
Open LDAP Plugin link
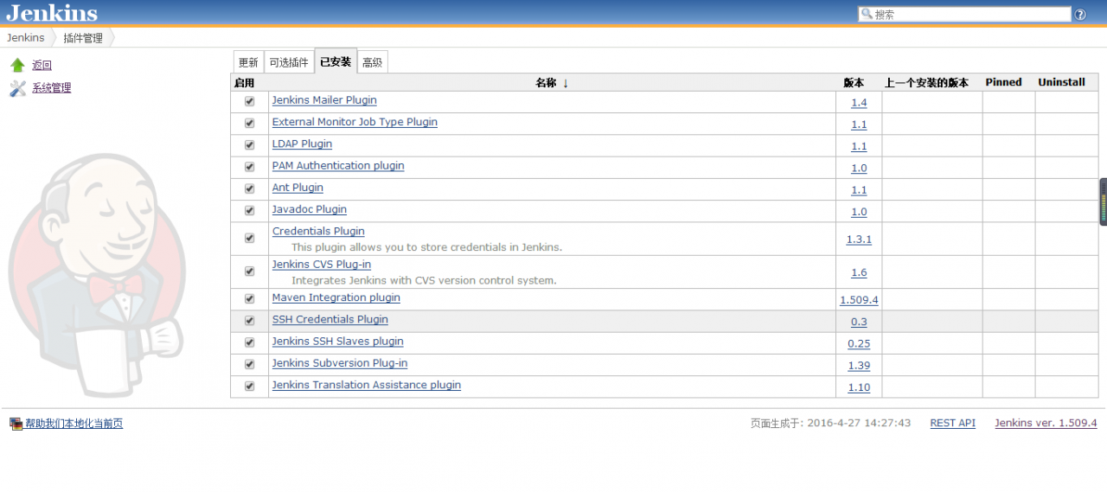[302, 144]
